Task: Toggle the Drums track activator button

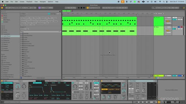Action: tap(175, 18)
